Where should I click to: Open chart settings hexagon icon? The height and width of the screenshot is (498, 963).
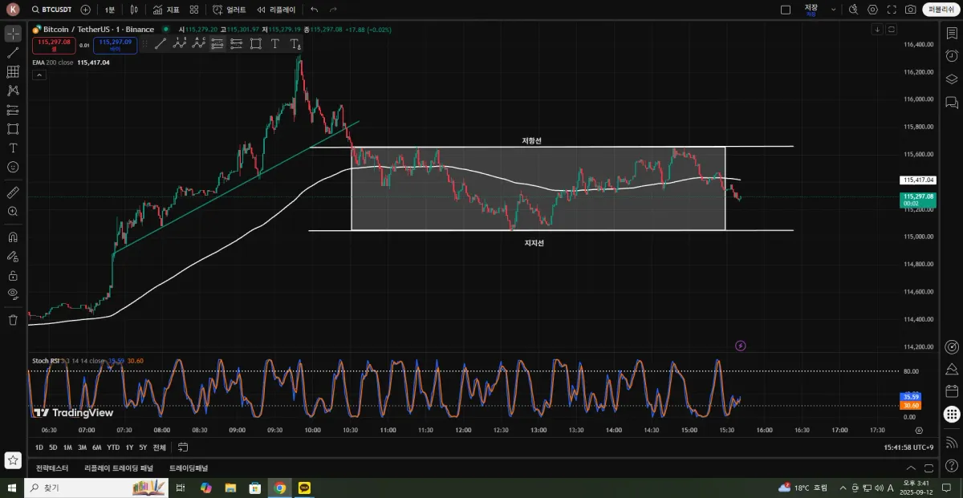tap(872, 10)
